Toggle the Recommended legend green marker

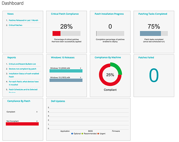(x=82, y=134)
